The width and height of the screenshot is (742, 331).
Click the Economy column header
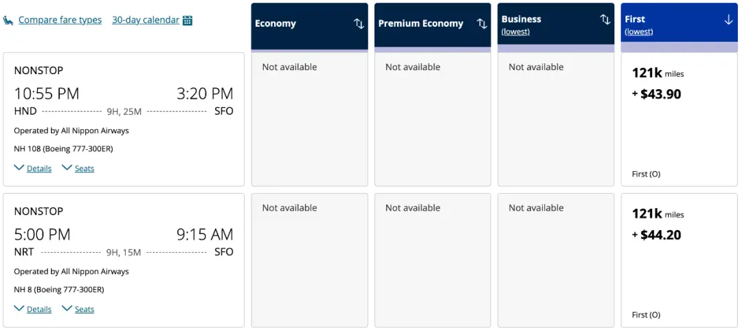point(276,23)
